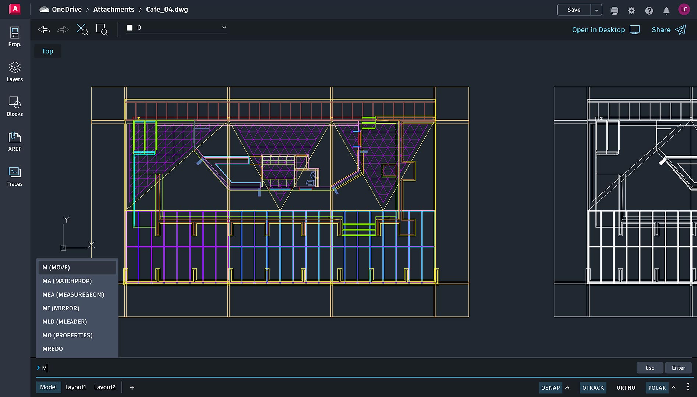Open the Blocks panel
The image size is (697, 397).
(15, 107)
